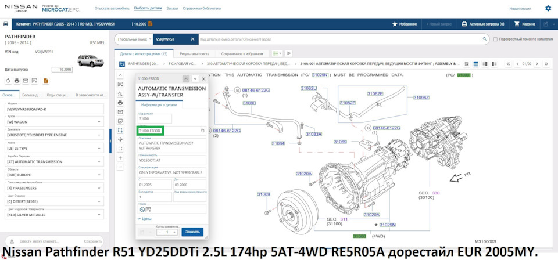Switch to the list-with-illustration layout view
This screenshot has width=558, height=260.
493,64
